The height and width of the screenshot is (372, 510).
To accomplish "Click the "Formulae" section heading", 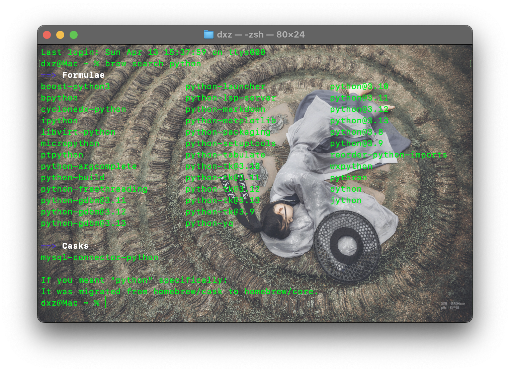I will (83, 75).
